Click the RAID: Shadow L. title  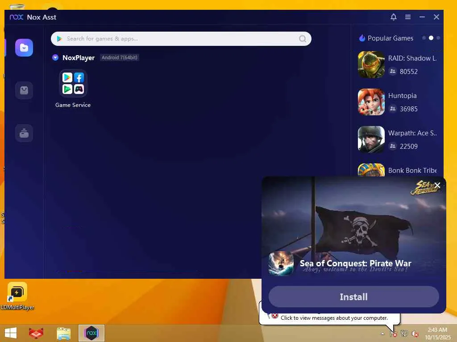412,58
